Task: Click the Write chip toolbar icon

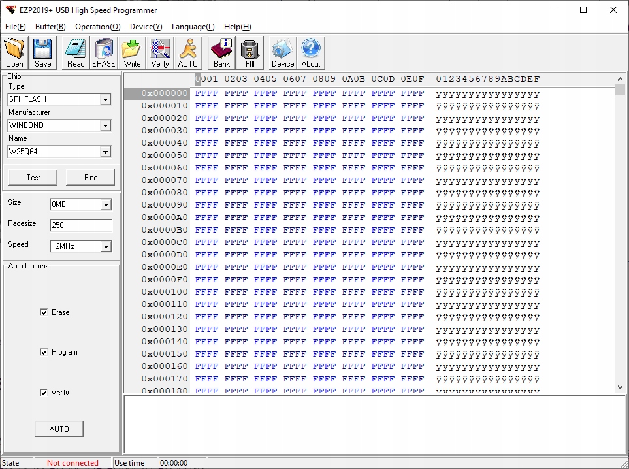Action: pos(132,53)
